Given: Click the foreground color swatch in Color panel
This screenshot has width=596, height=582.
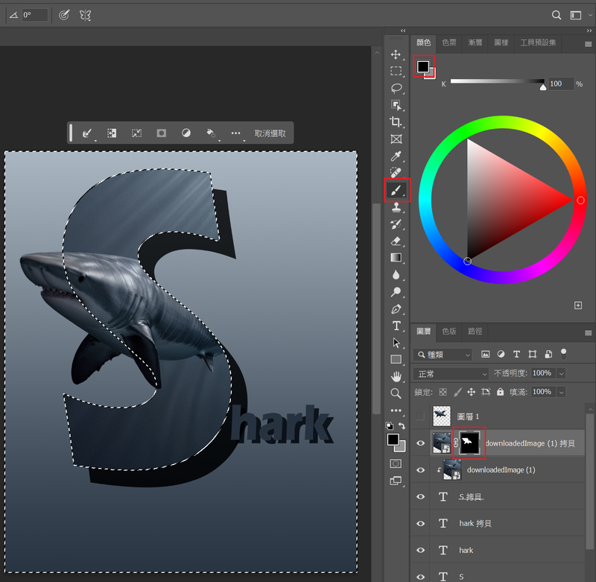Looking at the screenshot, I should tap(422, 66).
